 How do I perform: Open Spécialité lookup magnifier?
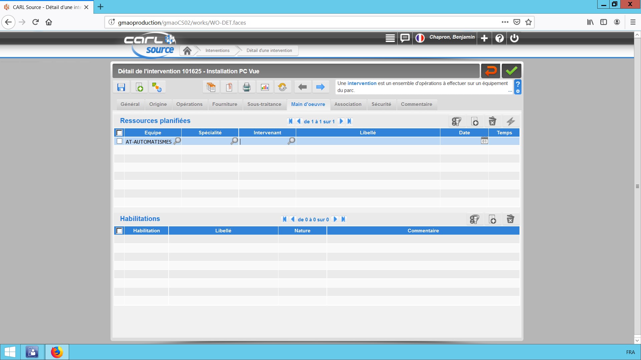(x=234, y=141)
